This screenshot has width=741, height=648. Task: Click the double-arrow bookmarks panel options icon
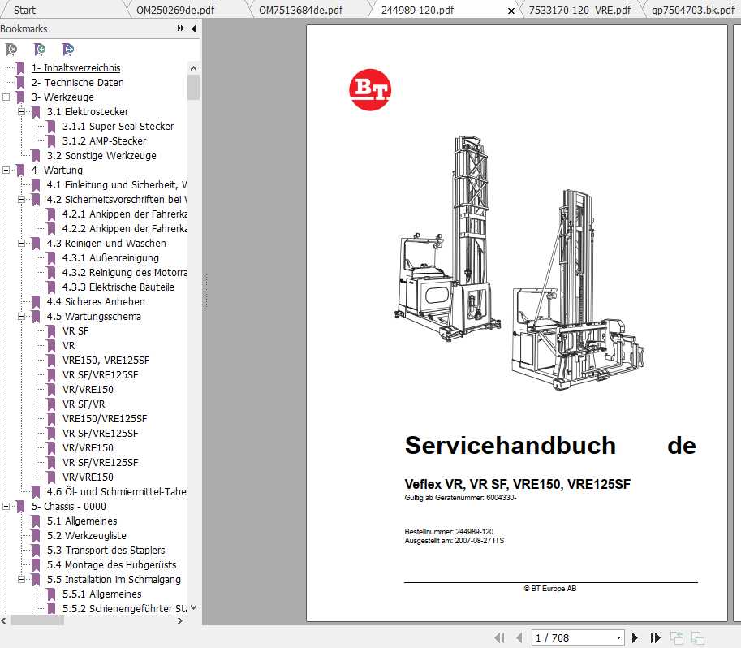(180, 28)
